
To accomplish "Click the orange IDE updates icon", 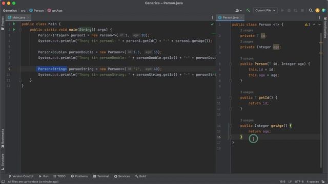I will tap(317, 10).
